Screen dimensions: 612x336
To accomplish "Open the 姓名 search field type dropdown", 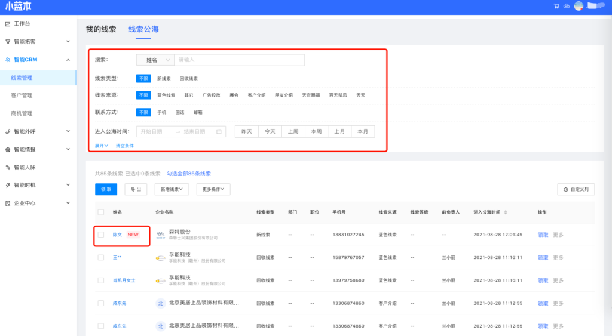I will pos(155,60).
